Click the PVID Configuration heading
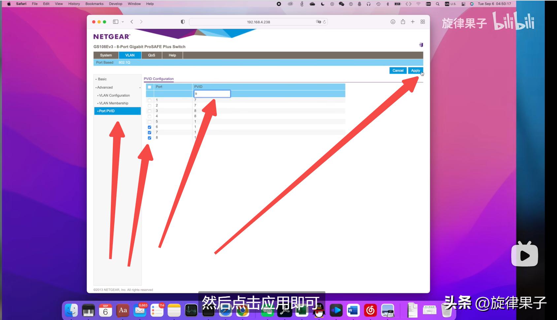Viewport: 557px width, 320px height. click(159, 79)
